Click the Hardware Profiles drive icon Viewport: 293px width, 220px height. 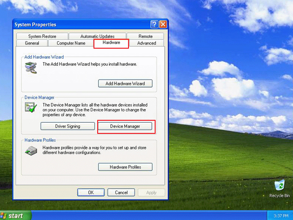click(31, 151)
